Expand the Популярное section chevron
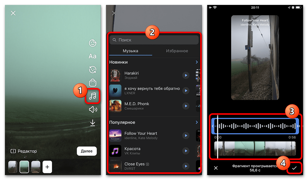 tap(197, 122)
